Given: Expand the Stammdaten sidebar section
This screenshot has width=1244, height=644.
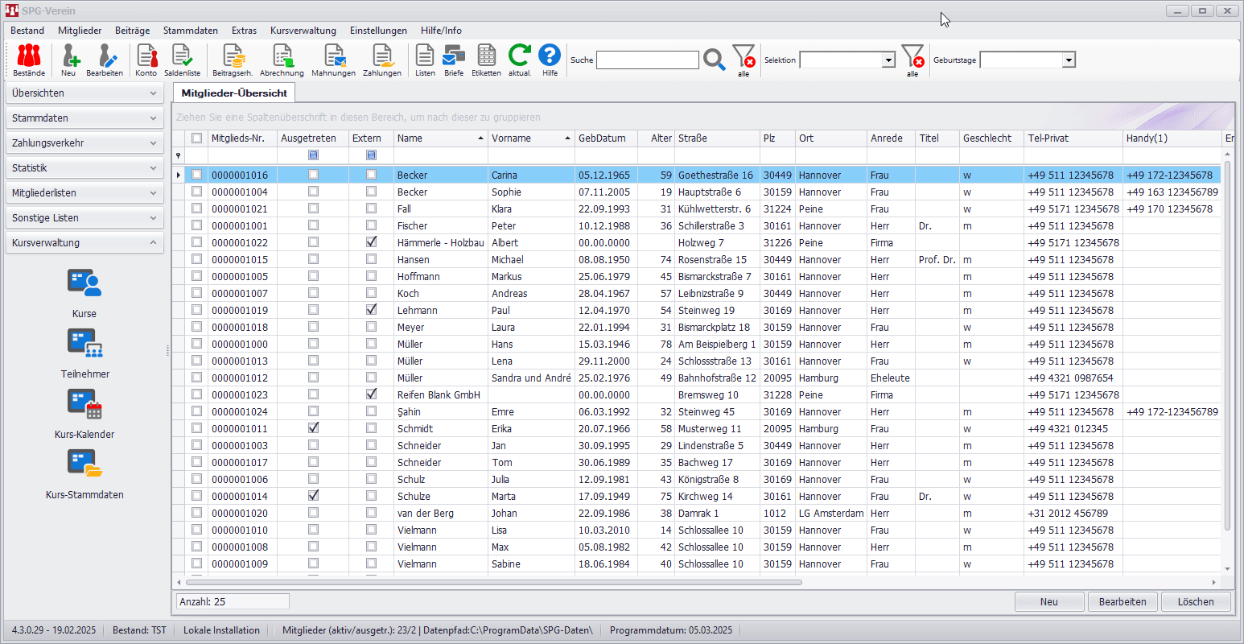Looking at the screenshot, I should pyautogui.click(x=84, y=118).
